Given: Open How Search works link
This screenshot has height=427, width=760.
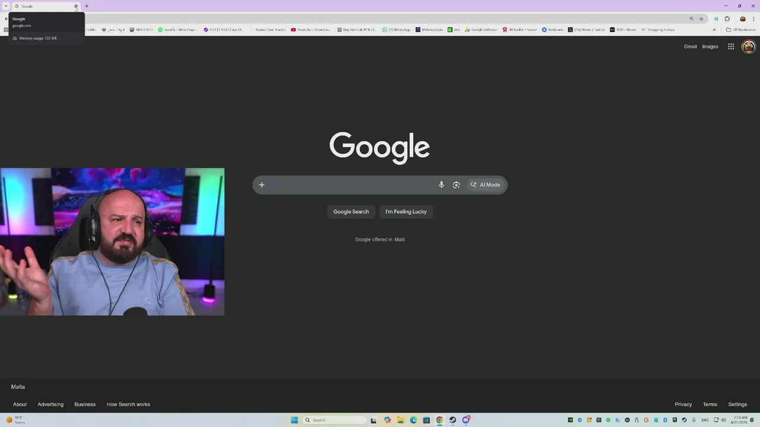Looking at the screenshot, I should pos(128,404).
